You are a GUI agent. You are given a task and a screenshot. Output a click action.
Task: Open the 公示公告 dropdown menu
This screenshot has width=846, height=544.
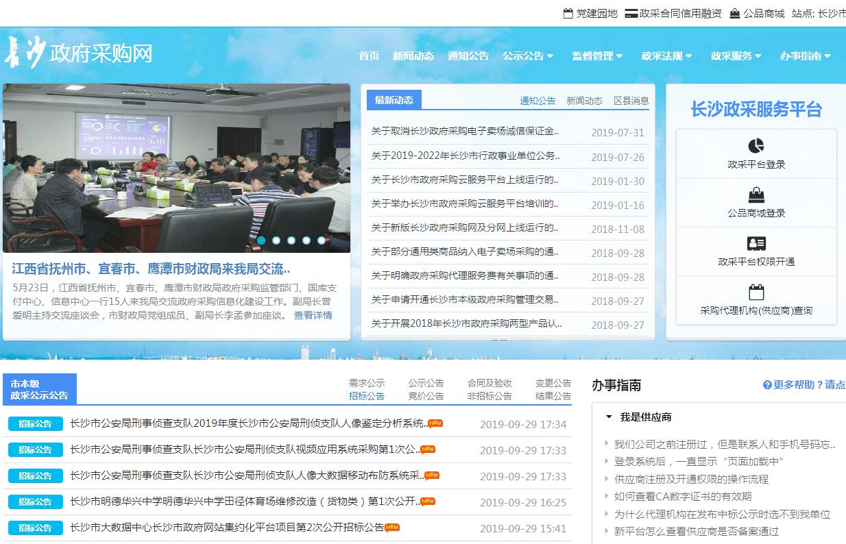click(x=527, y=56)
